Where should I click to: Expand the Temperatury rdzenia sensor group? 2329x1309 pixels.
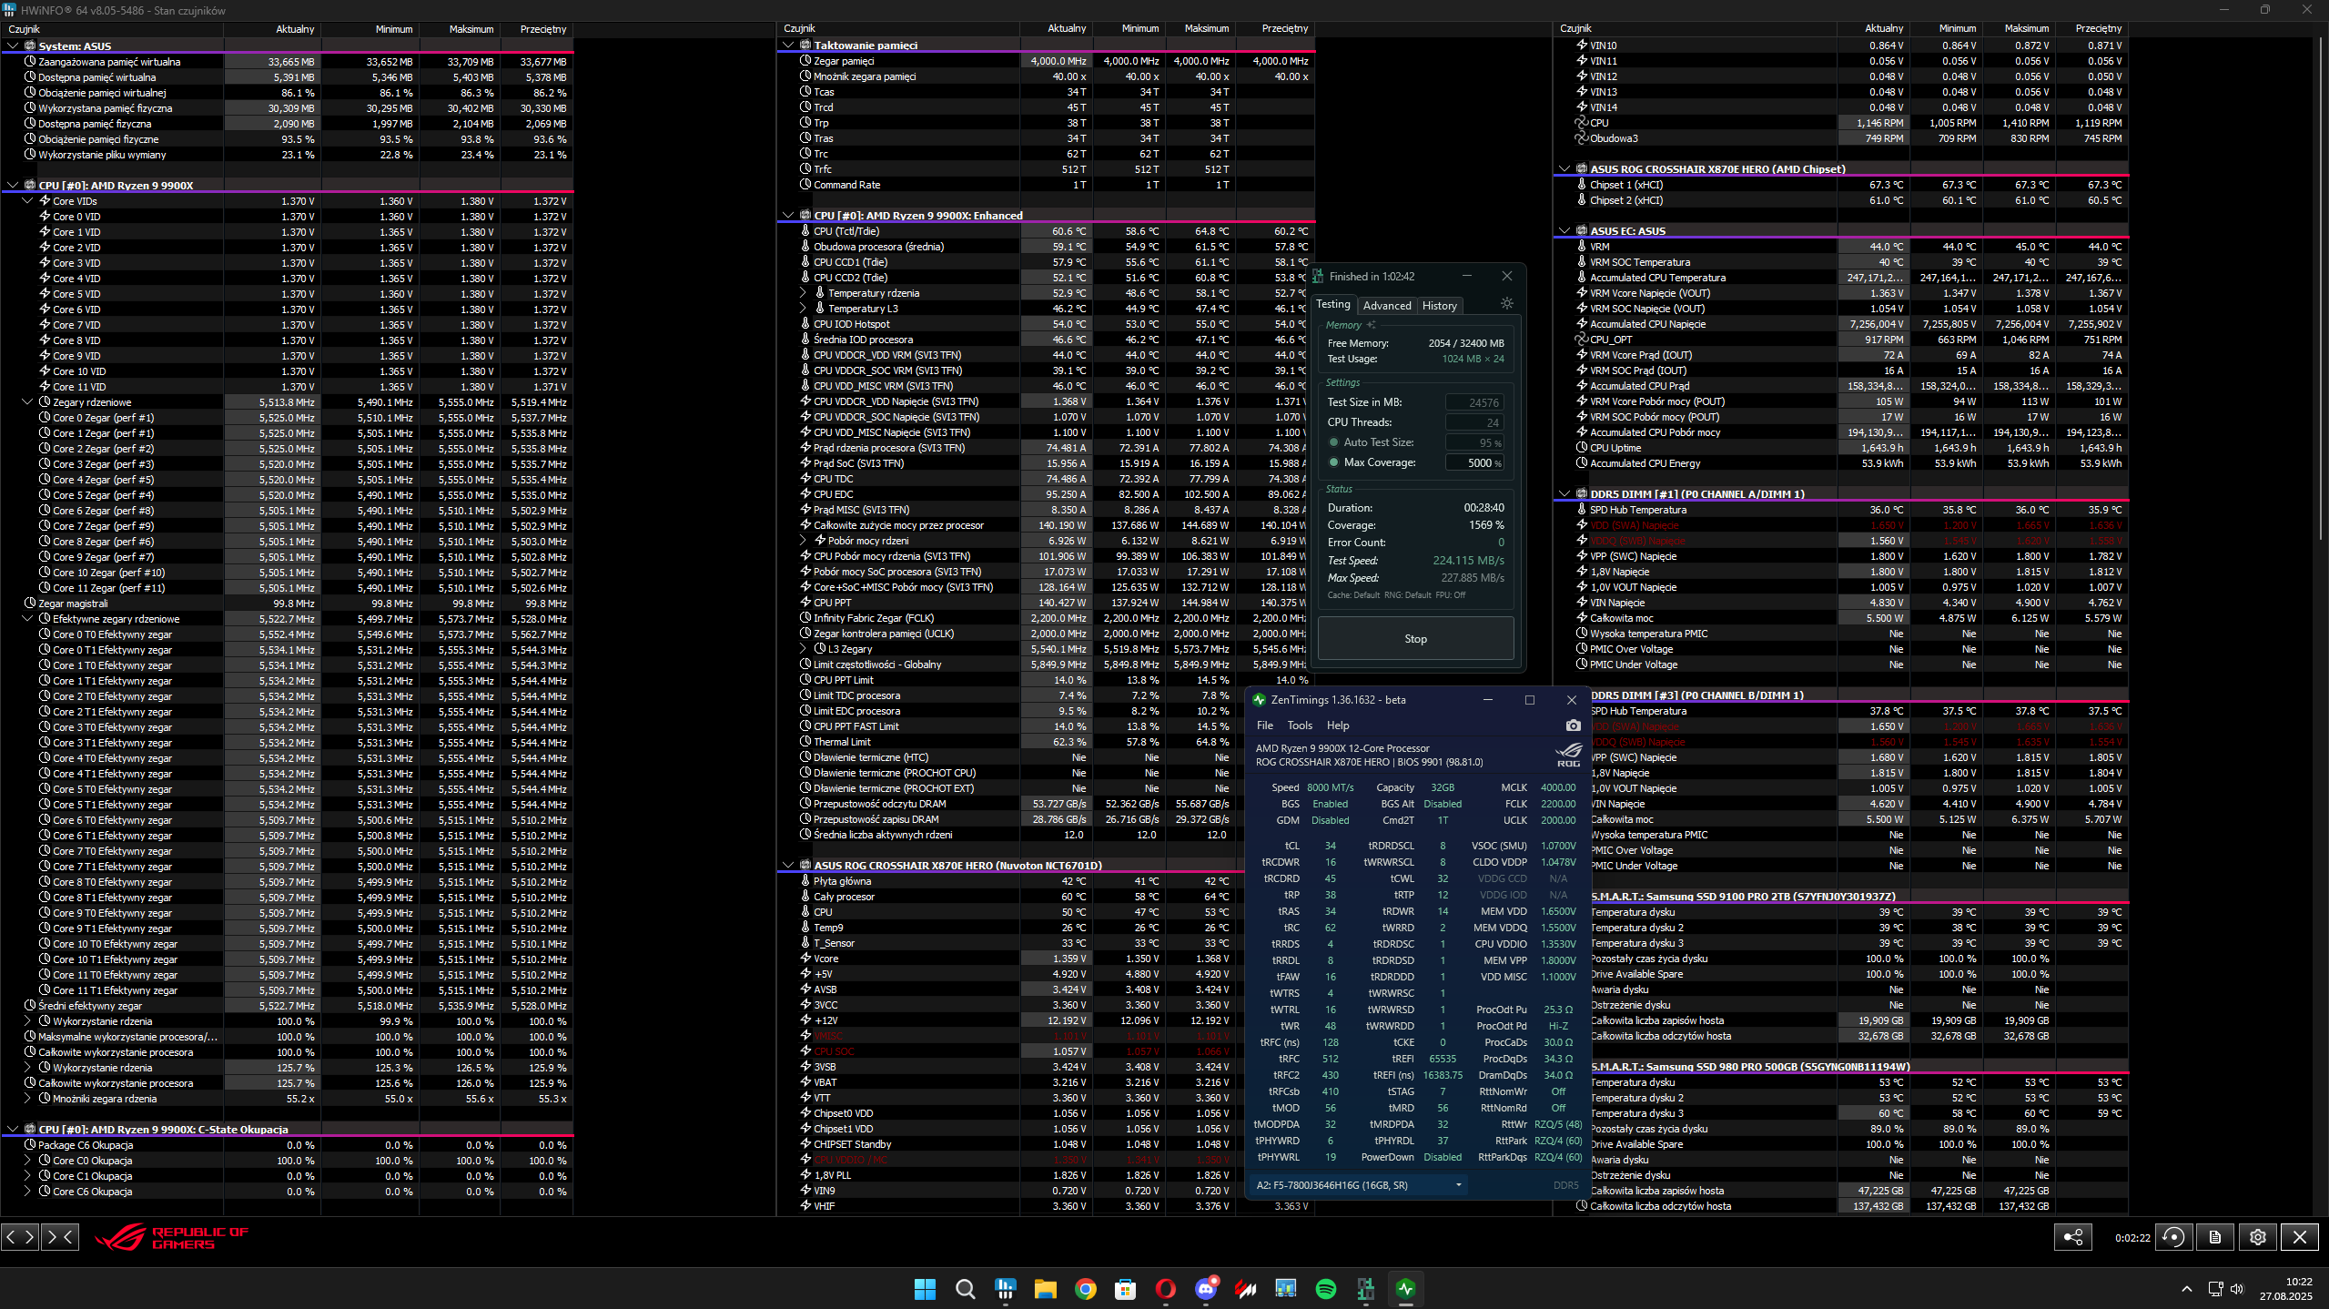804,293
